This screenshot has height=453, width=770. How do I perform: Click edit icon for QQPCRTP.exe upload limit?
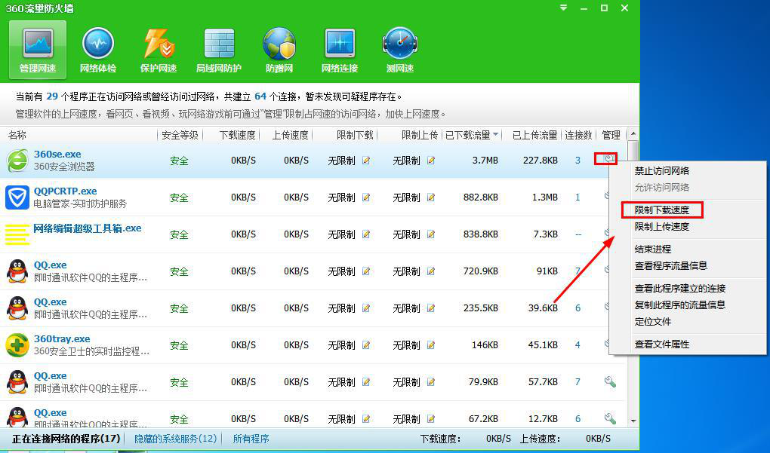click(431, 197)
